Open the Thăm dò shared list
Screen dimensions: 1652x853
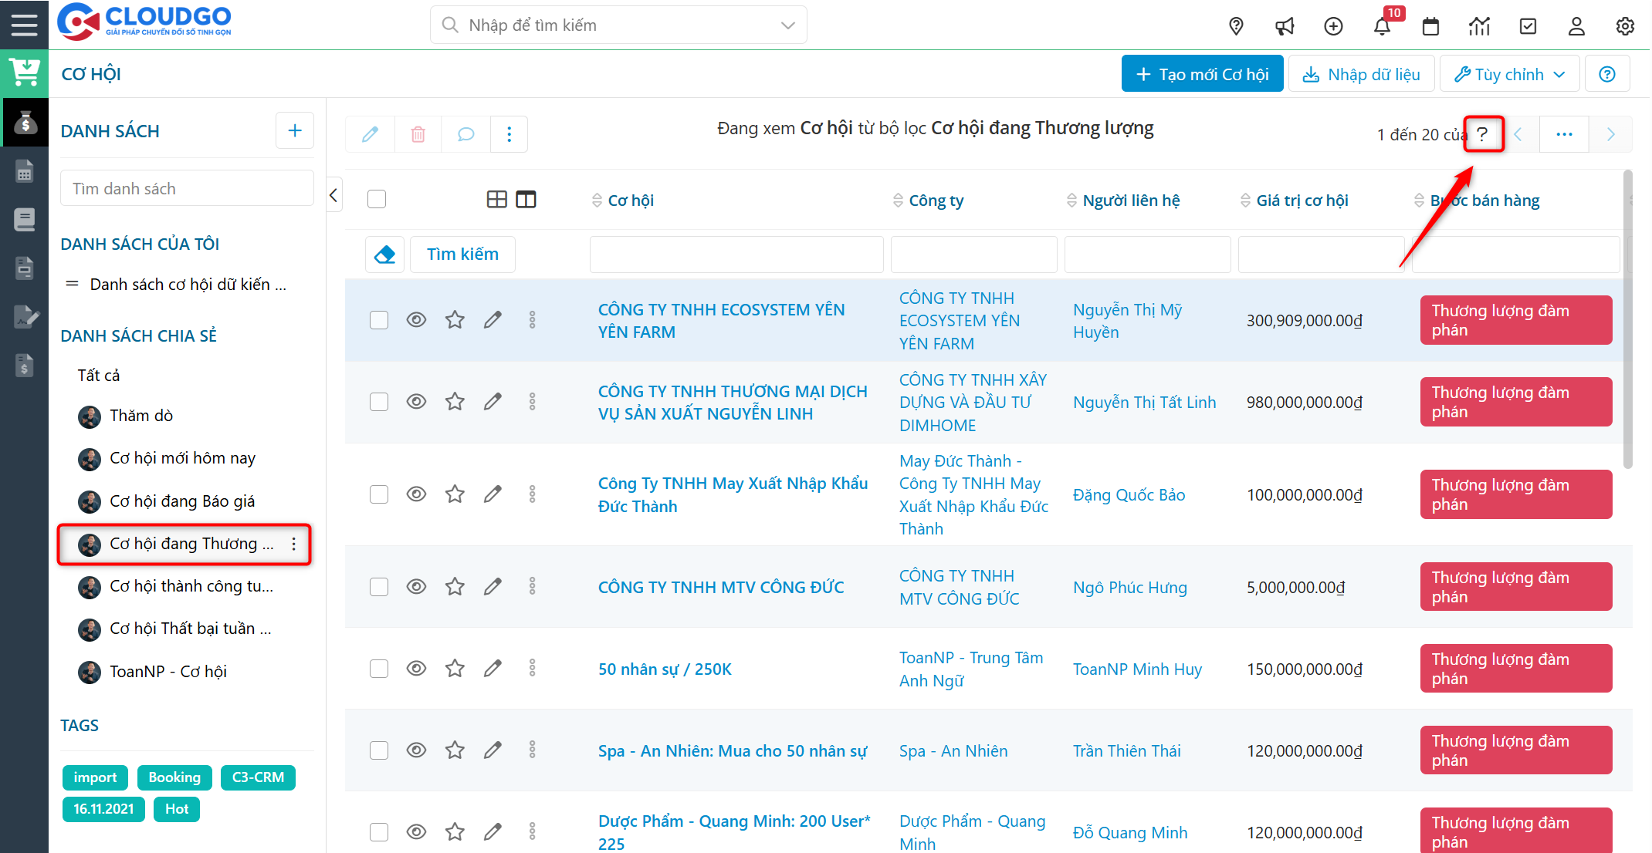141,416
